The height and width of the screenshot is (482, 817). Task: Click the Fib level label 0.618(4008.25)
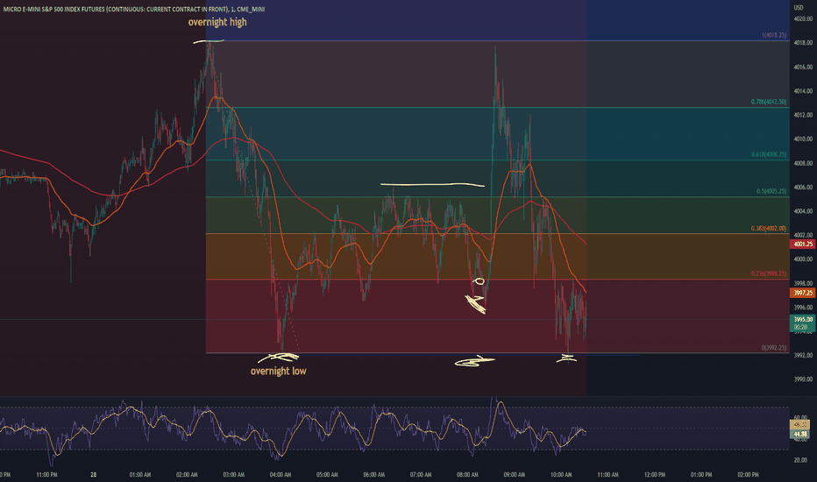[769, 154]
